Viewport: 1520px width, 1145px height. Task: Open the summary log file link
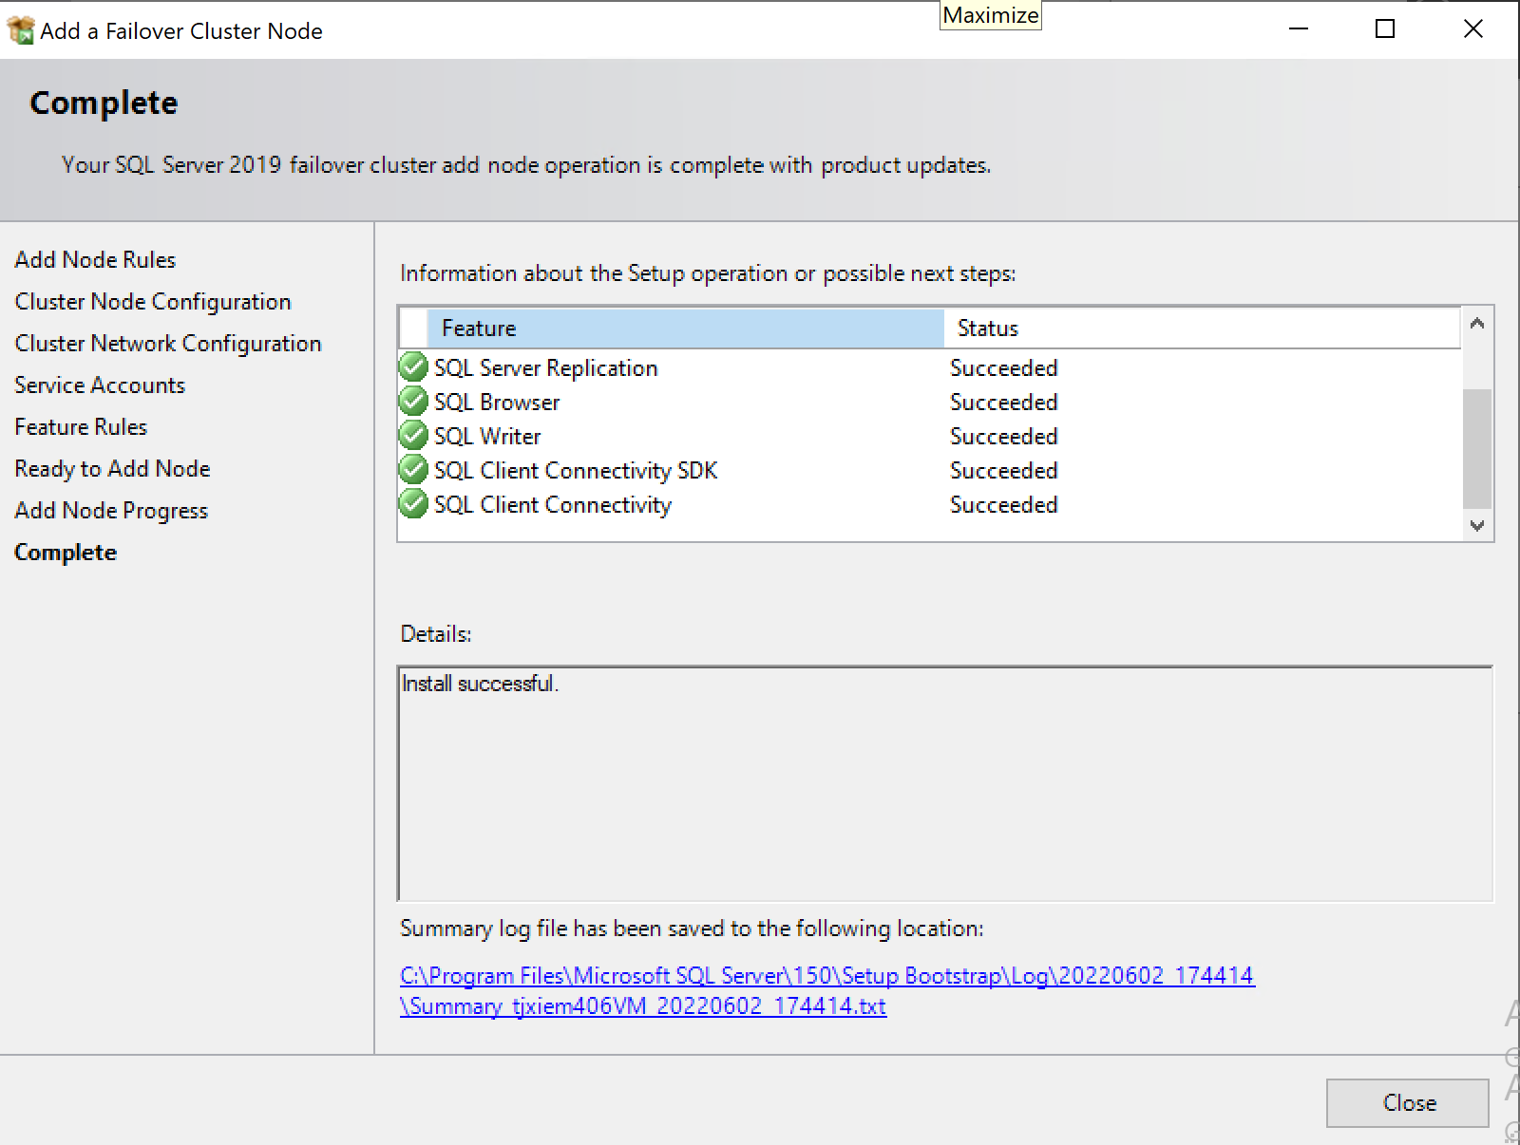pos(826,976)
